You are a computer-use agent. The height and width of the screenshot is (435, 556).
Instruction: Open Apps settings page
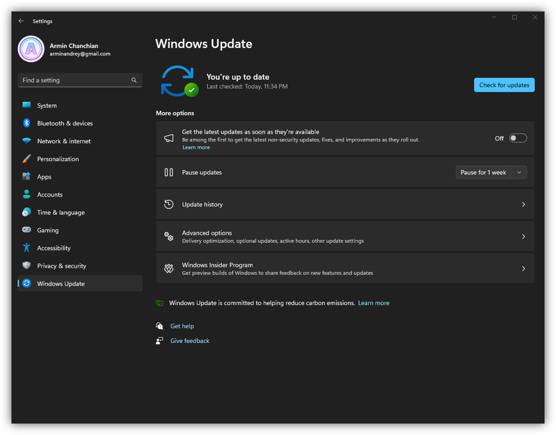[x=80, y=177]
